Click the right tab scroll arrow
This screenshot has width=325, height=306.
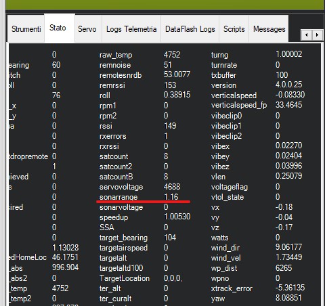(x=317, y=35)
